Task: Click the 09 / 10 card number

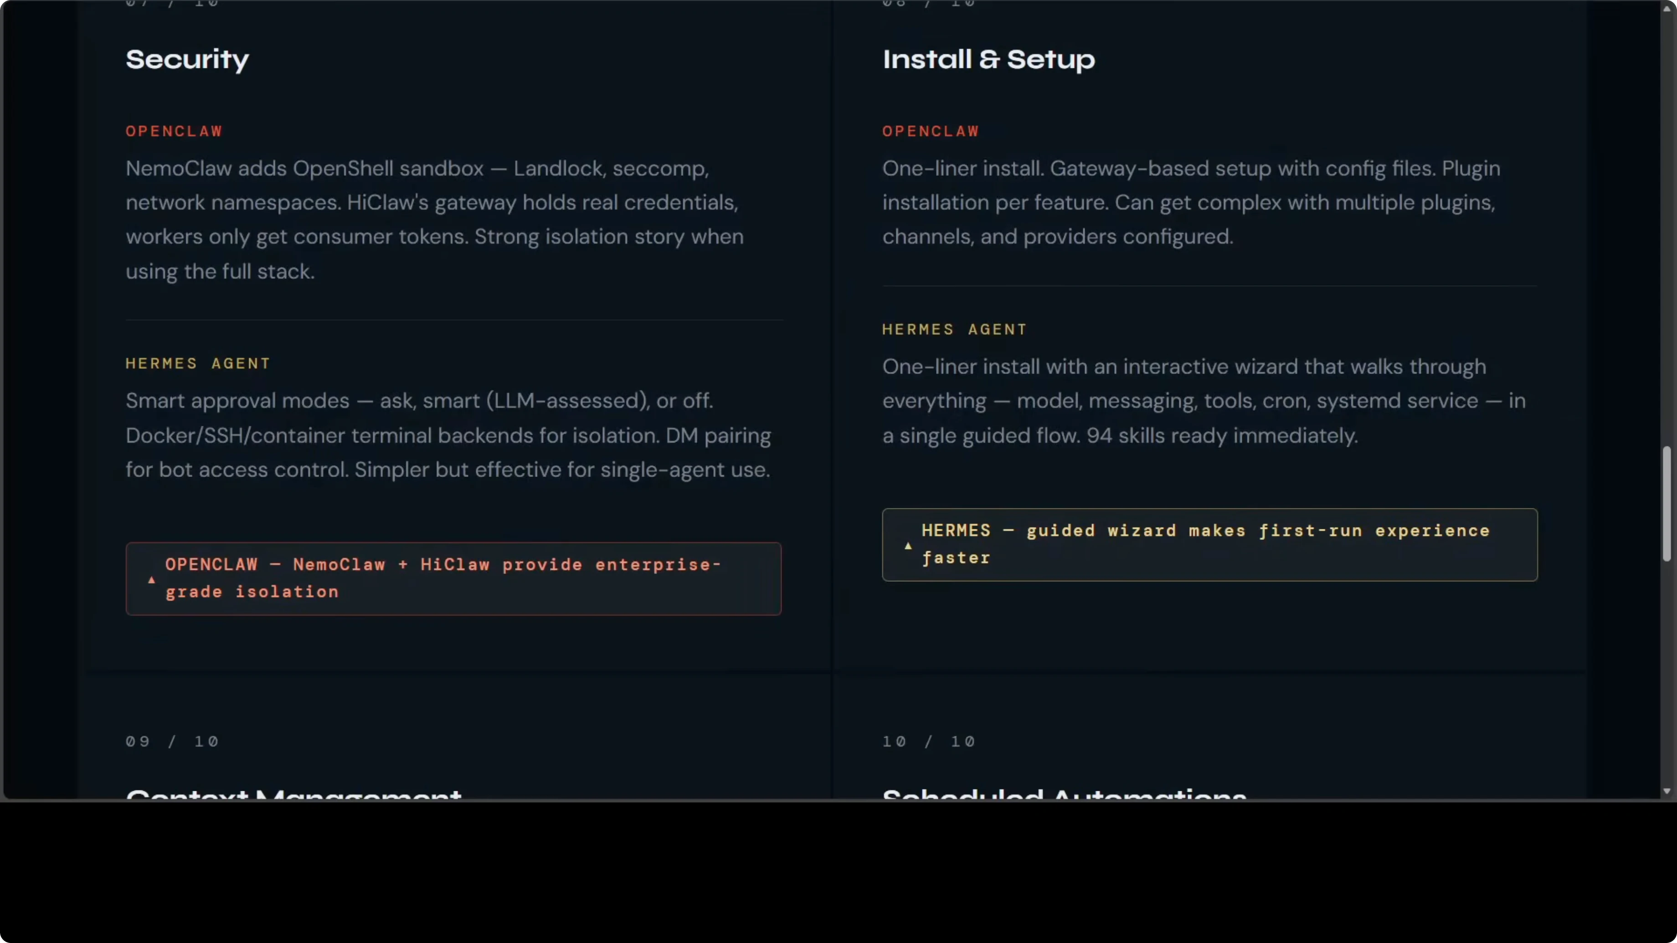Action: tap(172, 742)
